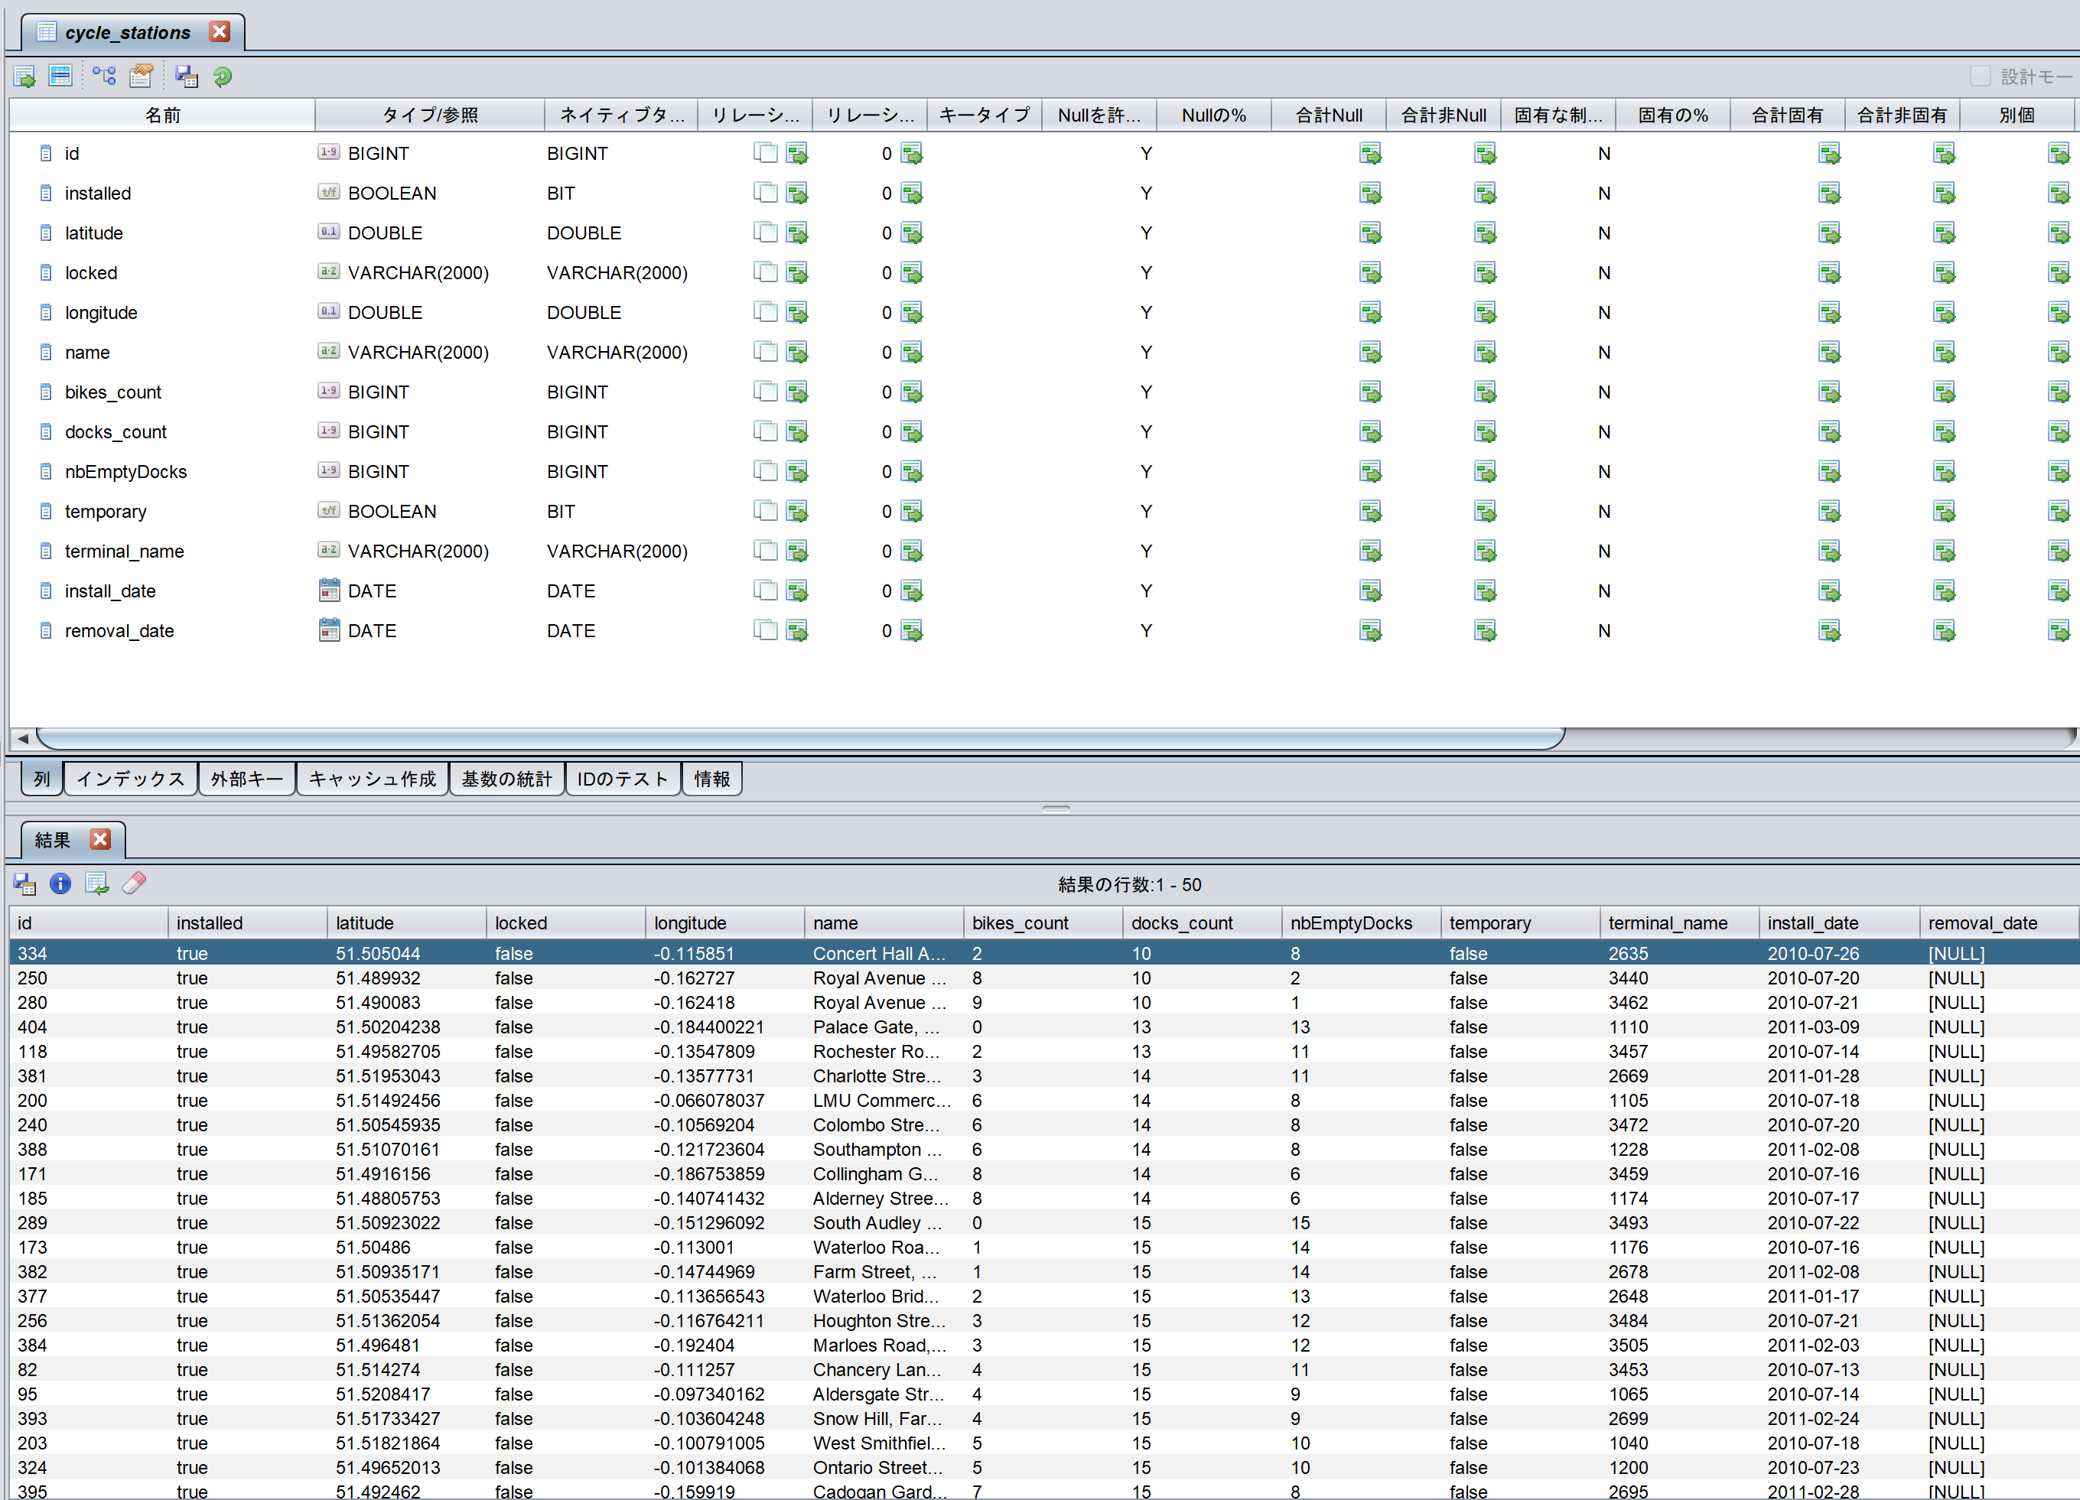This screenshot has height=1500, width=2080.
Task: Click the green relation icon in the id row
Action: coord(797,153)
